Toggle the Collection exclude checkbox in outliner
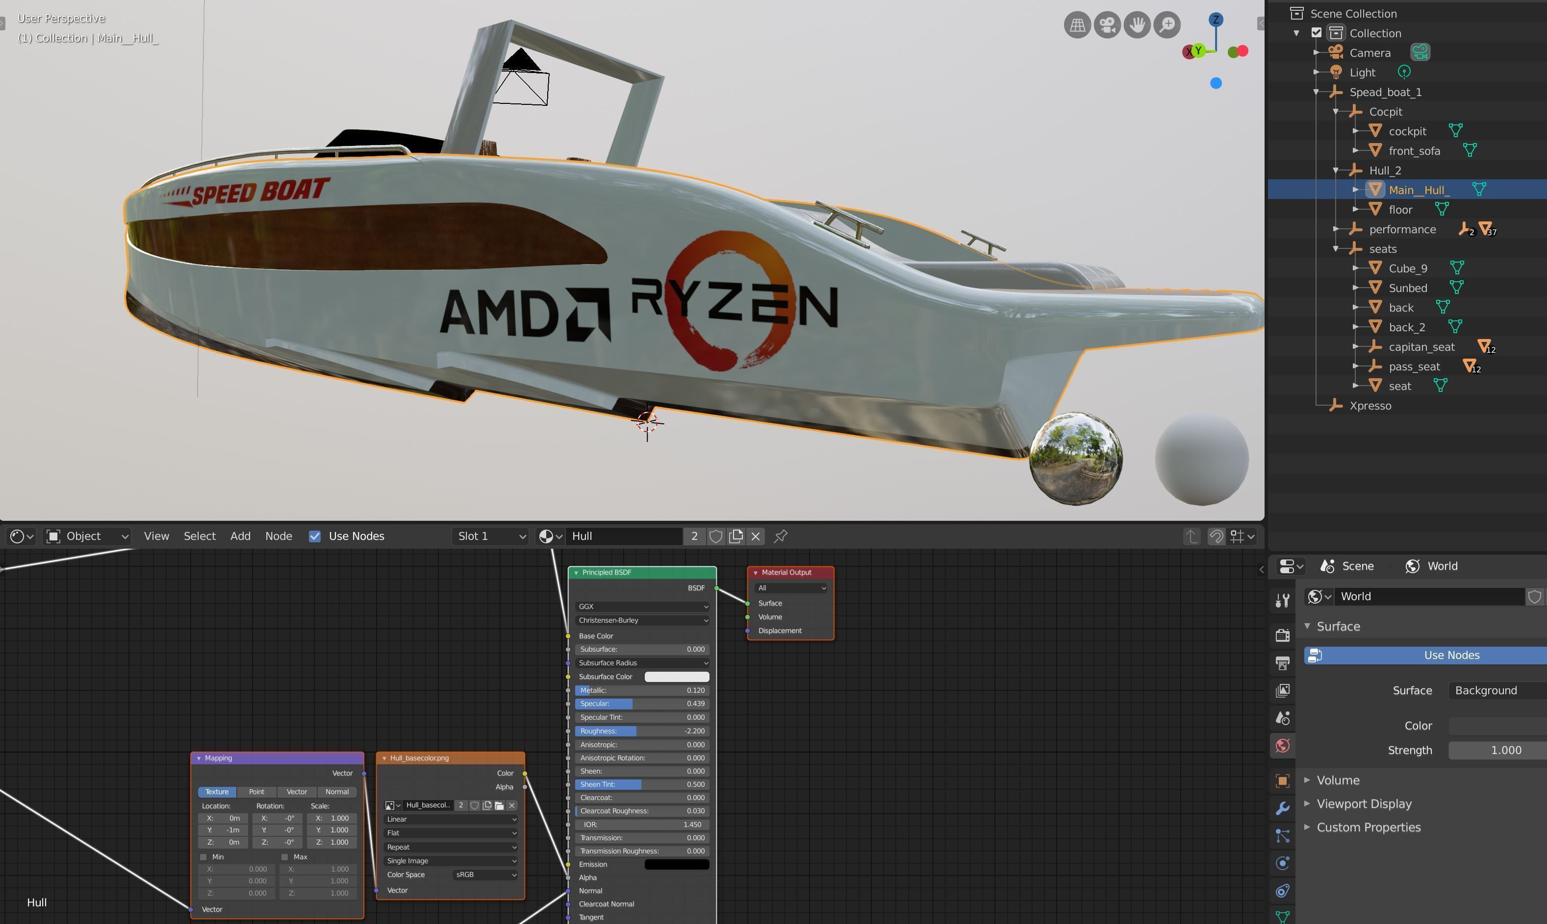This screenshot has width=1547, height=924. [x=1317, y=33]
